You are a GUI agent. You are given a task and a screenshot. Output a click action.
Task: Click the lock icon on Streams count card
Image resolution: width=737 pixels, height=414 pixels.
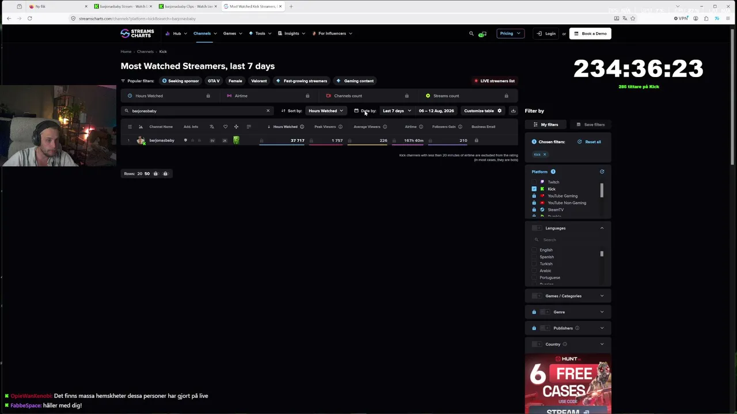[506, 96]
